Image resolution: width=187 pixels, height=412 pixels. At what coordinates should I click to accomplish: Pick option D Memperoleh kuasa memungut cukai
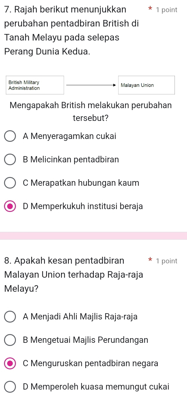coord(10,387)
